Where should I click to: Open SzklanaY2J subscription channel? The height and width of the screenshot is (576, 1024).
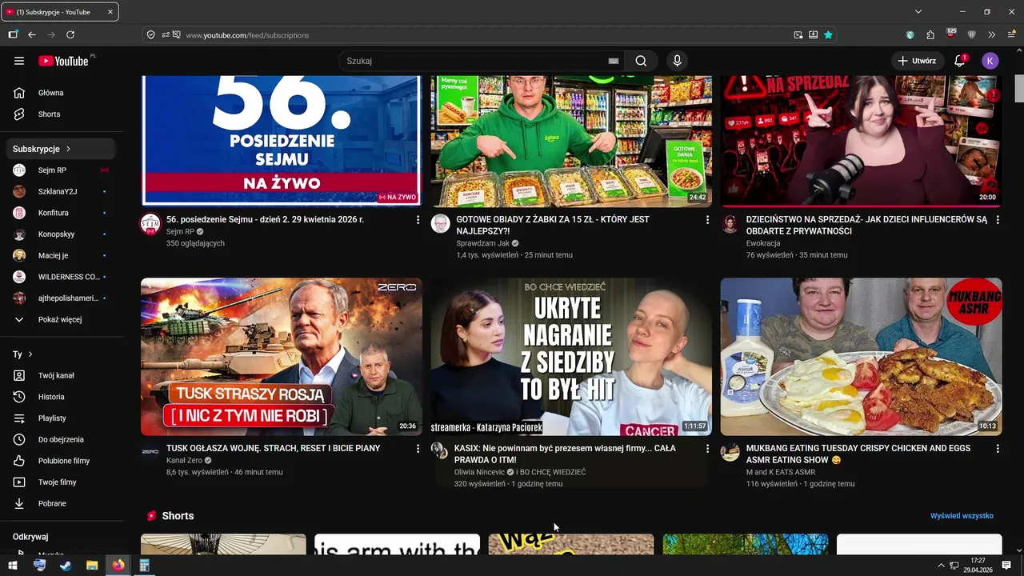[x=62, y=191]
